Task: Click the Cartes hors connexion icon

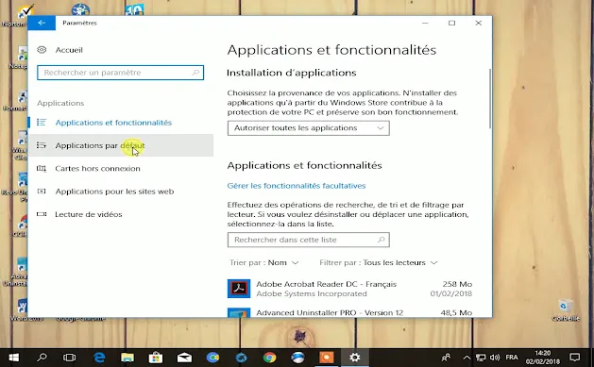Action: [42, 168]
